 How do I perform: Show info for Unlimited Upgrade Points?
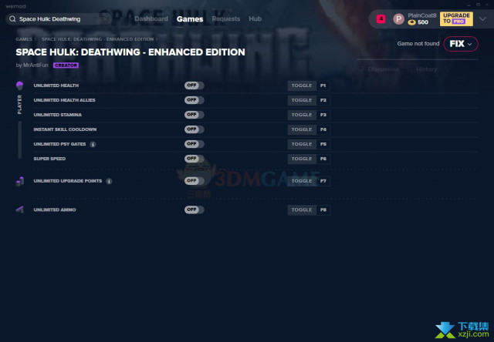point(109,181)
